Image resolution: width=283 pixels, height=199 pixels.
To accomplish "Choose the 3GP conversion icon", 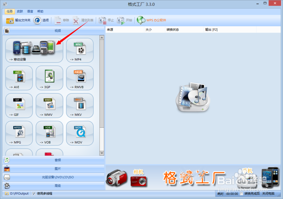I will (50, 78).
